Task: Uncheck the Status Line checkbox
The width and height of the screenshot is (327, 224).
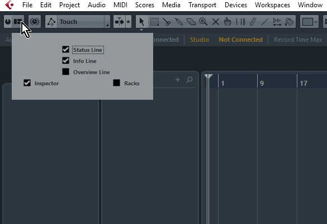Action: [x=66, y=50]
